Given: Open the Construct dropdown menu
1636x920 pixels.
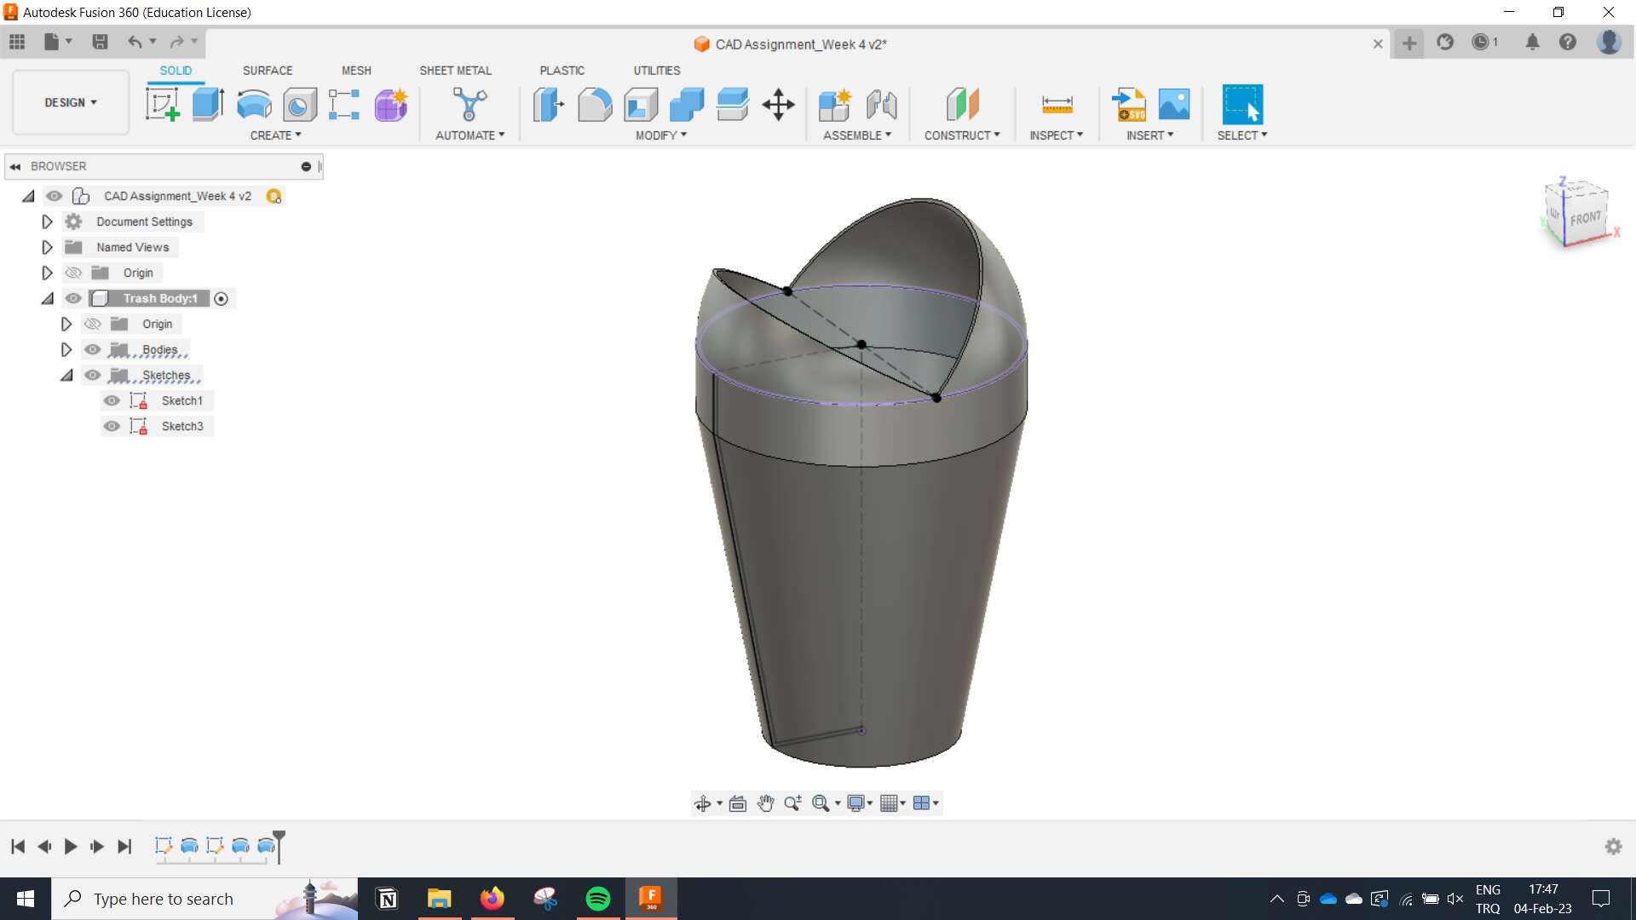Looking at the screenshot, I should pos(962,135).
